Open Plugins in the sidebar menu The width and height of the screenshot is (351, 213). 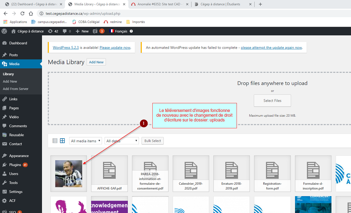pos(15,165)
